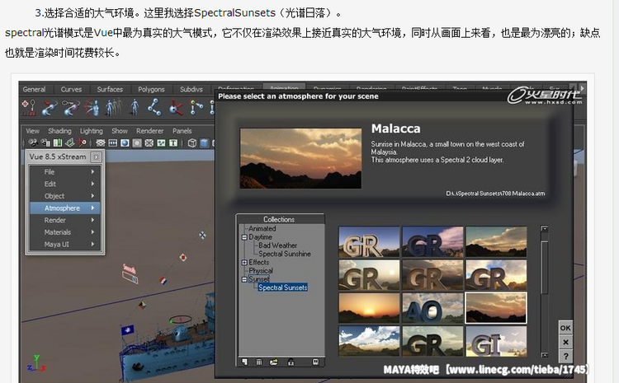
Task: Select the paint skin weights figure icon
Action: [x=92, y=108]
